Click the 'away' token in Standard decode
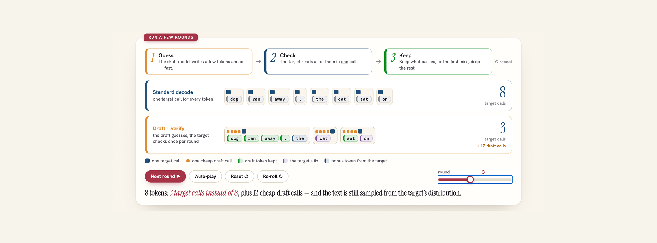Viewport: 657px width, 243px height. (x=279, y=99)
